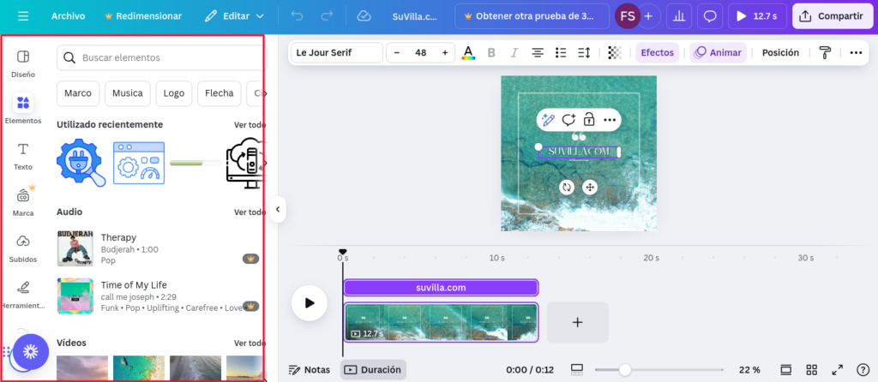Click the move handle below text
The height and width of the screenshot is (382, 878).
coord(589,188)
